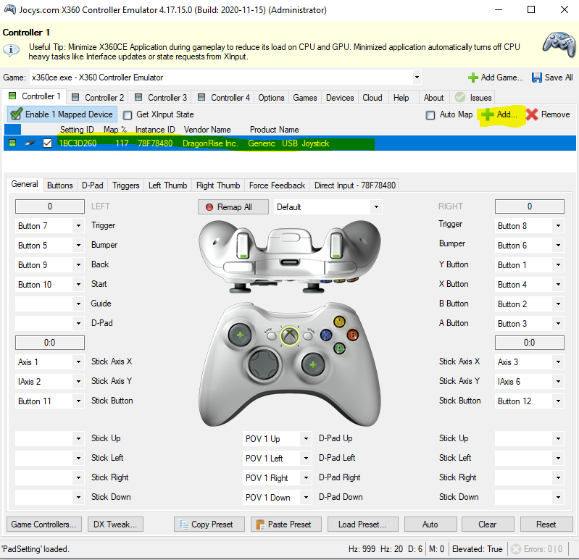
Task: Click the left trigger on top-view controller image
Action: [243, 245]
